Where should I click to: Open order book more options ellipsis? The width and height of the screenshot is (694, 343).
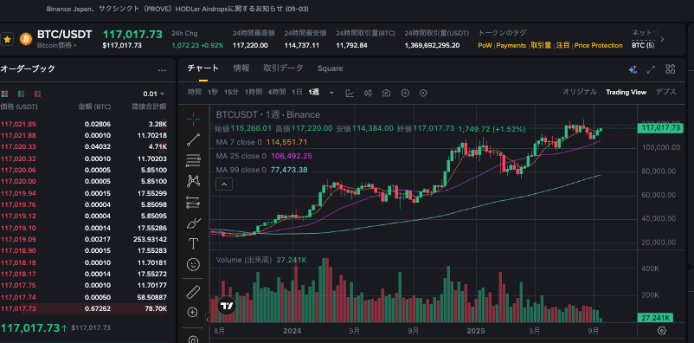[x=162, y=70]
